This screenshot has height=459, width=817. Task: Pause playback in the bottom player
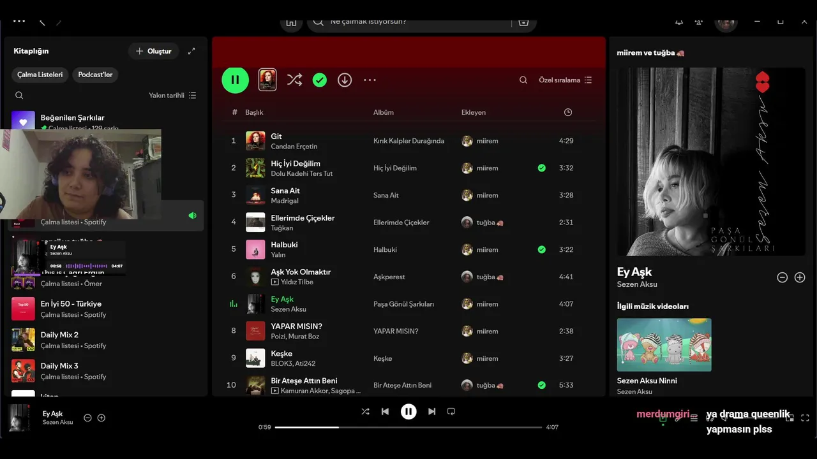(x=408, y=412)
